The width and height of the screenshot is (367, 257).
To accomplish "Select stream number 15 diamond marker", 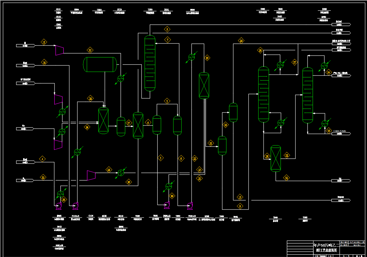I will coord(44,42).
